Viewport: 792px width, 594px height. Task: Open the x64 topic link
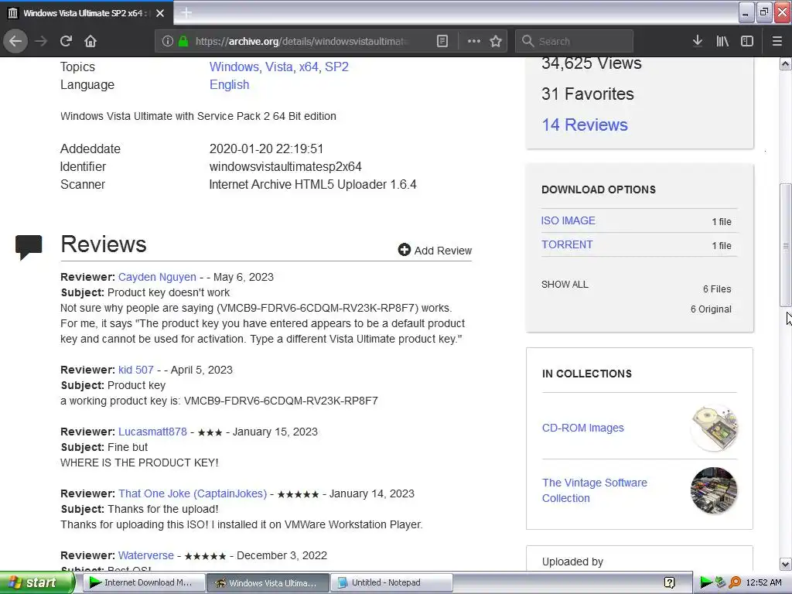[x=309, y=67]
